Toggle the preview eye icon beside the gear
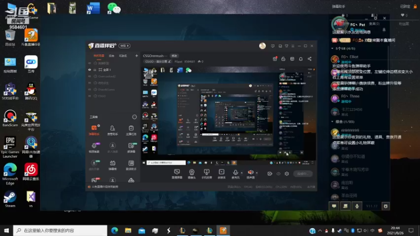This screenshot has height=236, width=420. 278,174
